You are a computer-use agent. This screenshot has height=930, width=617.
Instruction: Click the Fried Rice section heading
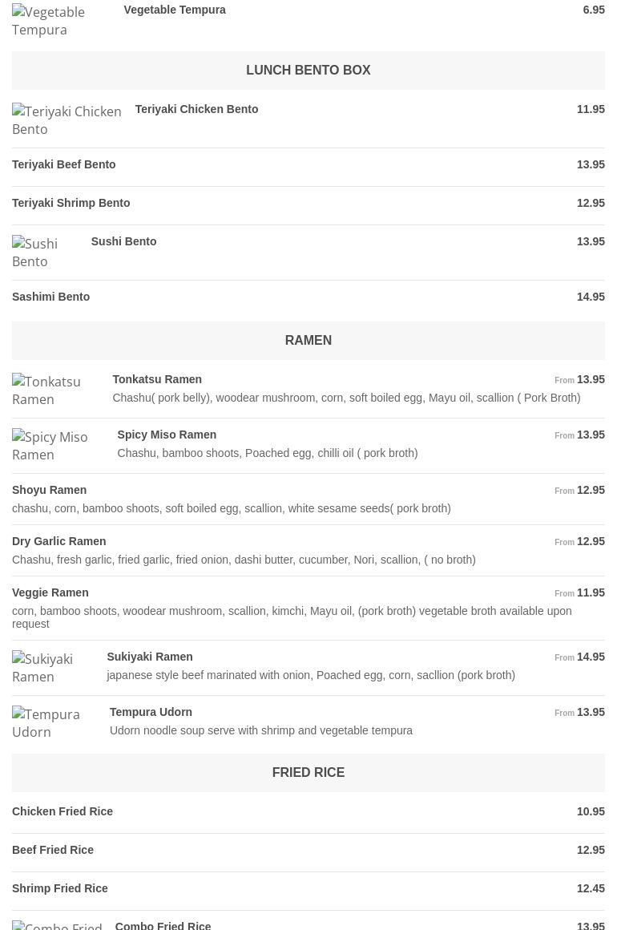pyautogui.click(x=308, y=773)
